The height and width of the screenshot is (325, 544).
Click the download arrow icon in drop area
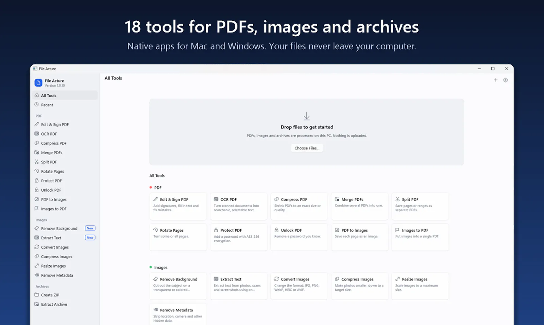click(307, 116)
